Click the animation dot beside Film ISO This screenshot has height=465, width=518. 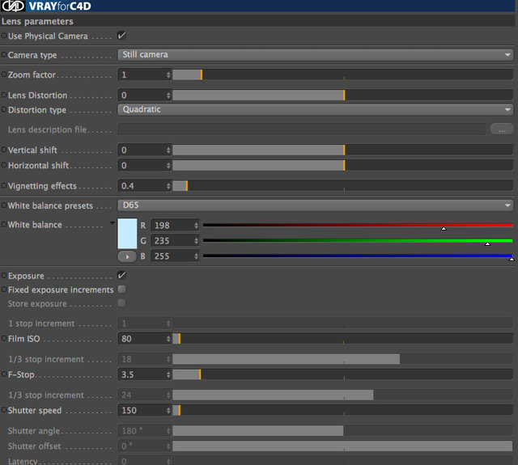(x=4, y=338)
